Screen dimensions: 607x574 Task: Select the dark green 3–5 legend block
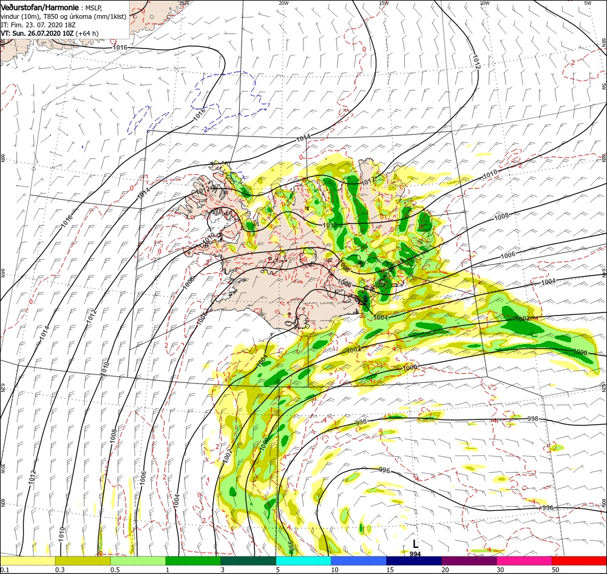tap(248, 561)
